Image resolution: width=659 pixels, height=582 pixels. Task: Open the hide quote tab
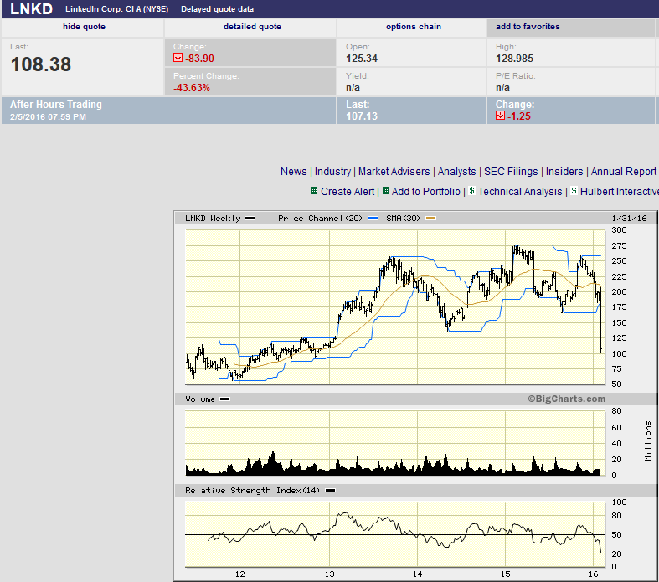pyautogui.click(x=84, y=27)
